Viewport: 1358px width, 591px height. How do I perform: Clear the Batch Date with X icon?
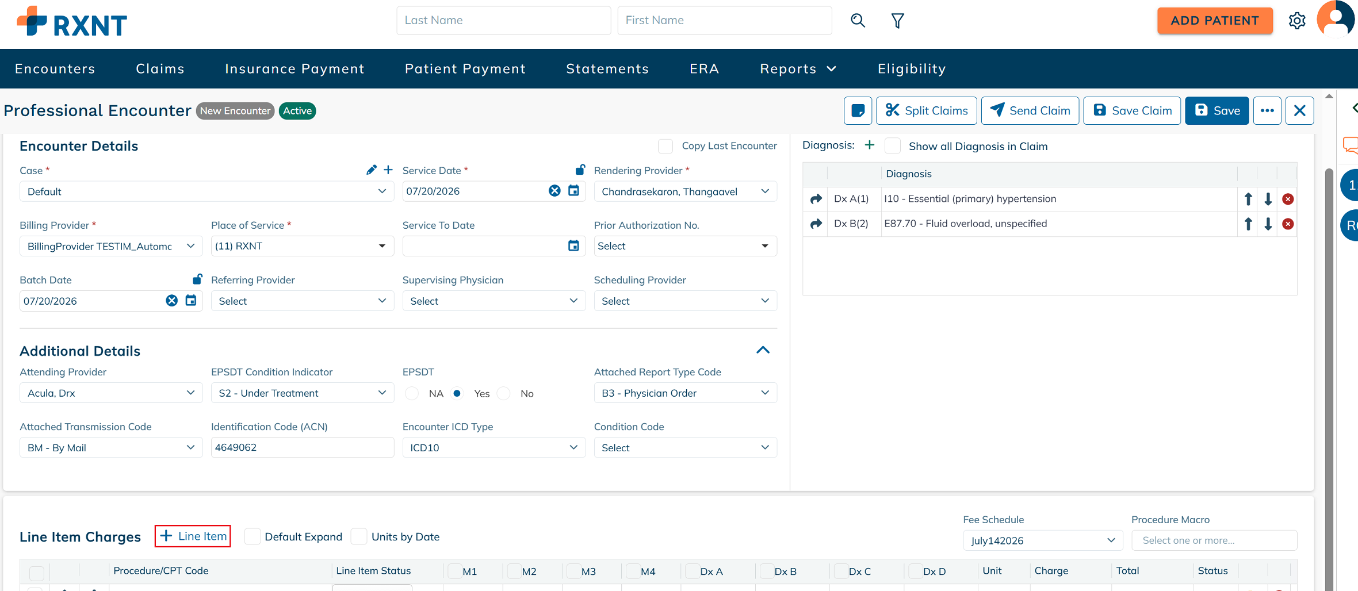point(171,301)
